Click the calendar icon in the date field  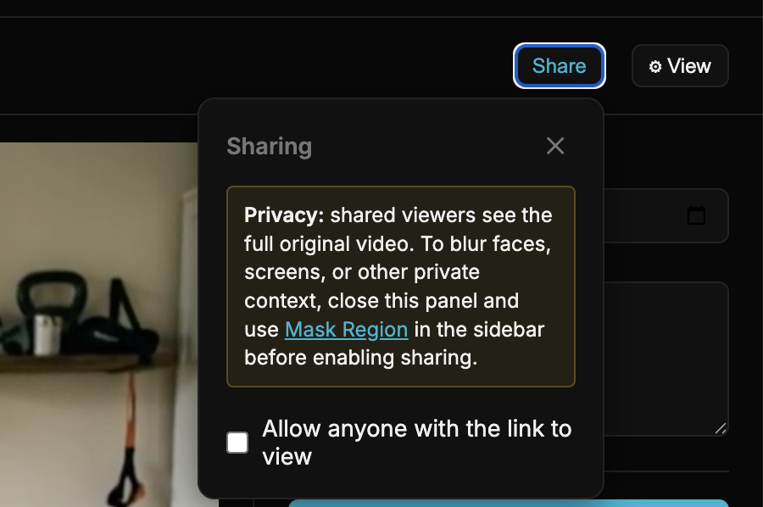[696, 215]
